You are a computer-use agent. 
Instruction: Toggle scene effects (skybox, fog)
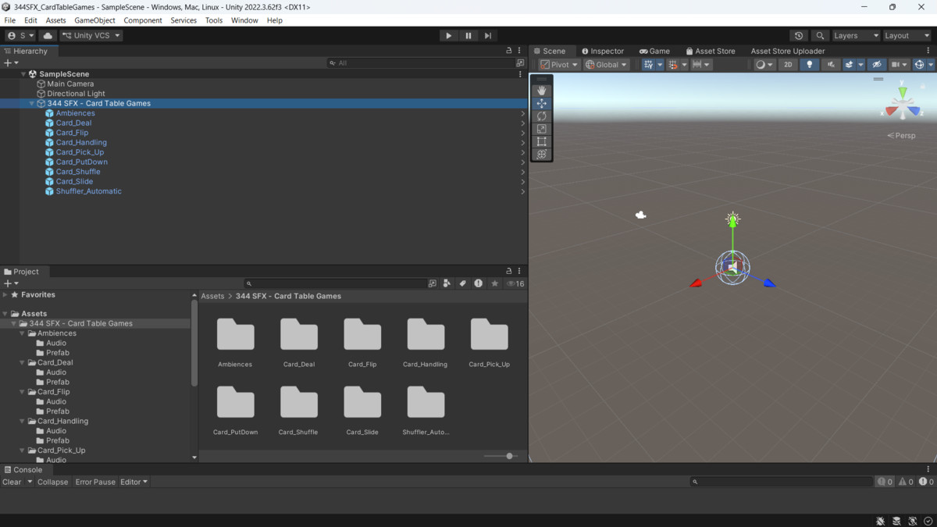pos(849,65)
